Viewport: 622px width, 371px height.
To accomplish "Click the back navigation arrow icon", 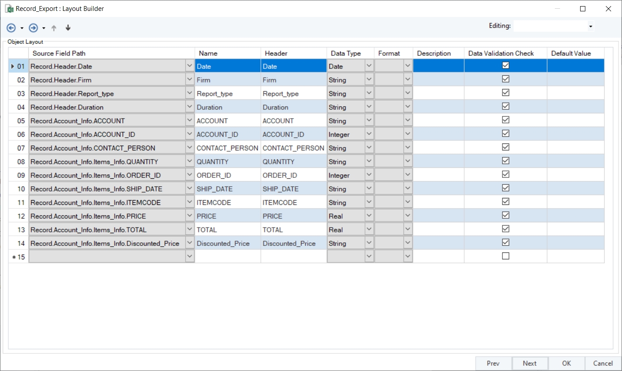I will point(11,28).
